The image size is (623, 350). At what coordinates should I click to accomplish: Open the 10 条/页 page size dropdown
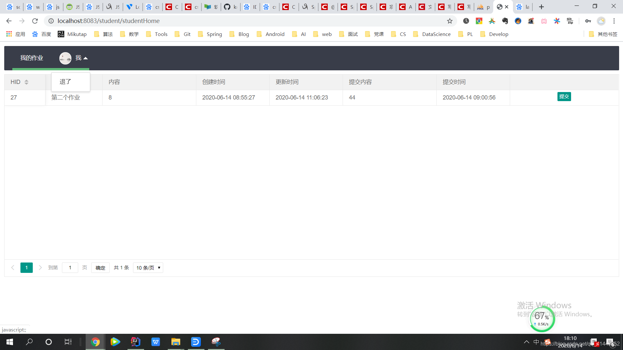coord(148,268)
